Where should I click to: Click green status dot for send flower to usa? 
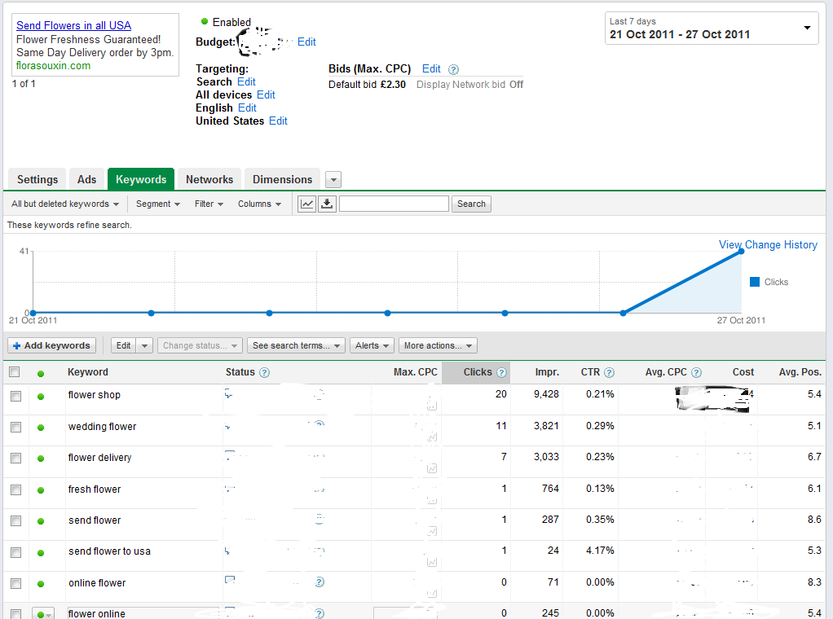coord(41,553)
